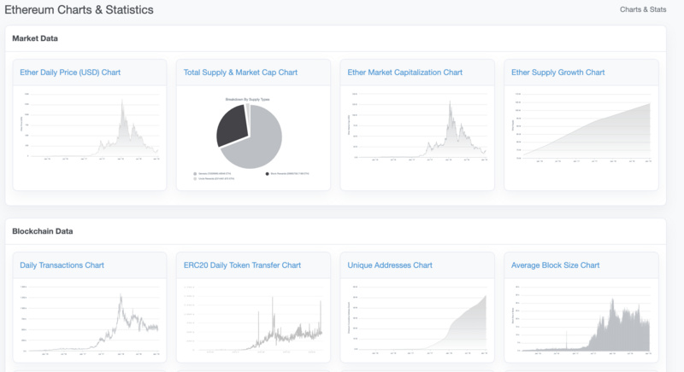Open the Daily Transactions Chart link

point(62,265)
